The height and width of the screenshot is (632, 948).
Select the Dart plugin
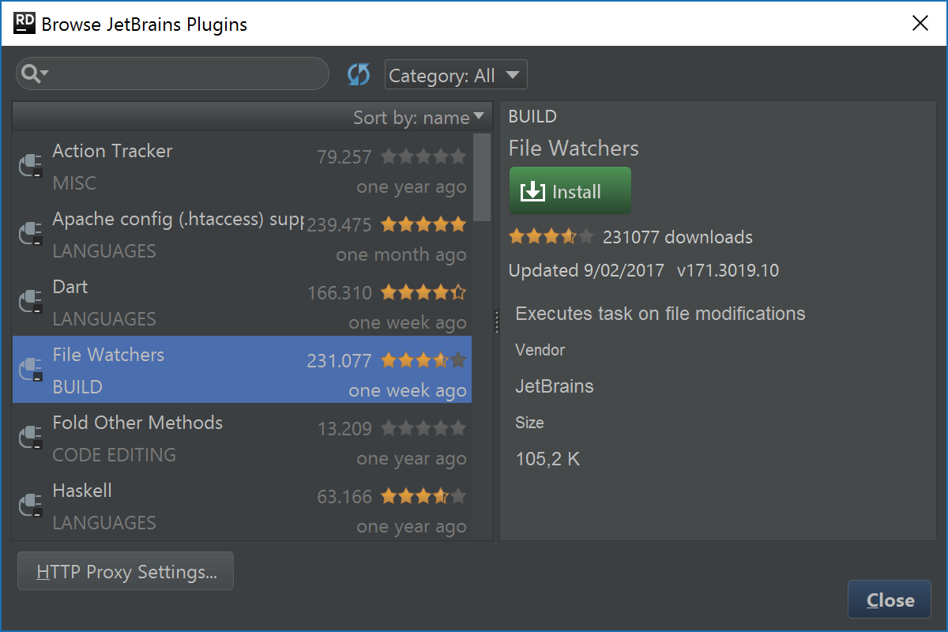[242, 302]
